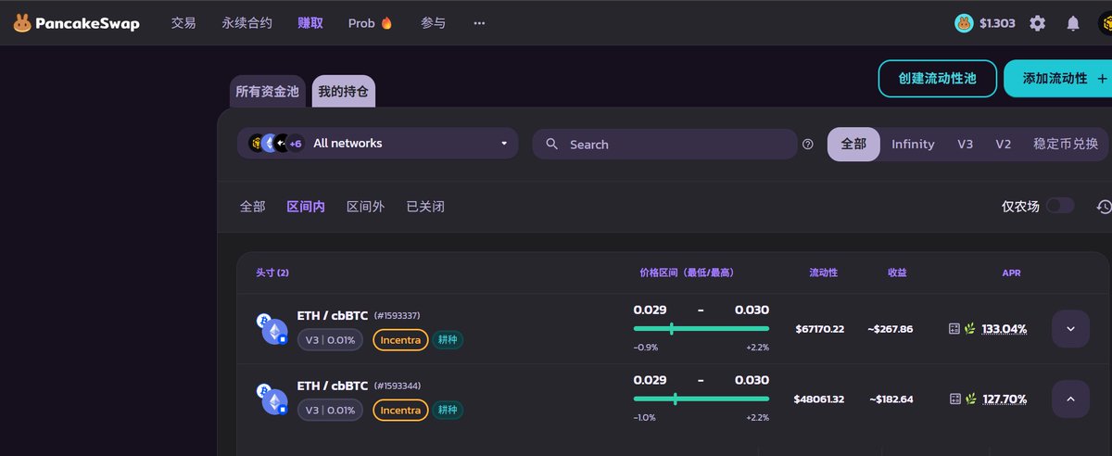Switch to the 我的持仓 tab

click(343, 92)
